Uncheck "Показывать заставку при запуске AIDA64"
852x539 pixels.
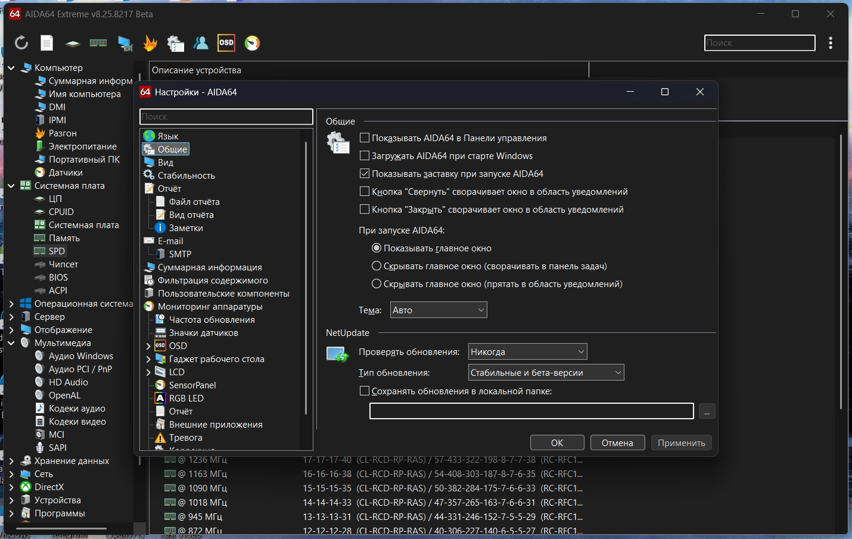click(365, 174)
